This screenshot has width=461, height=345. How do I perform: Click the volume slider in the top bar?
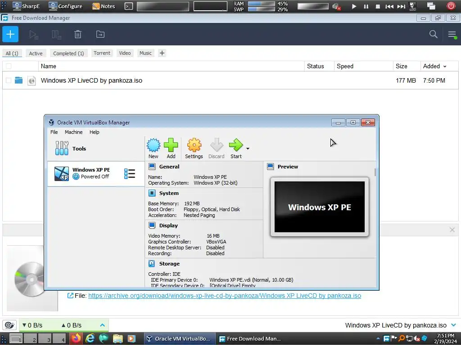coord(313,6)
